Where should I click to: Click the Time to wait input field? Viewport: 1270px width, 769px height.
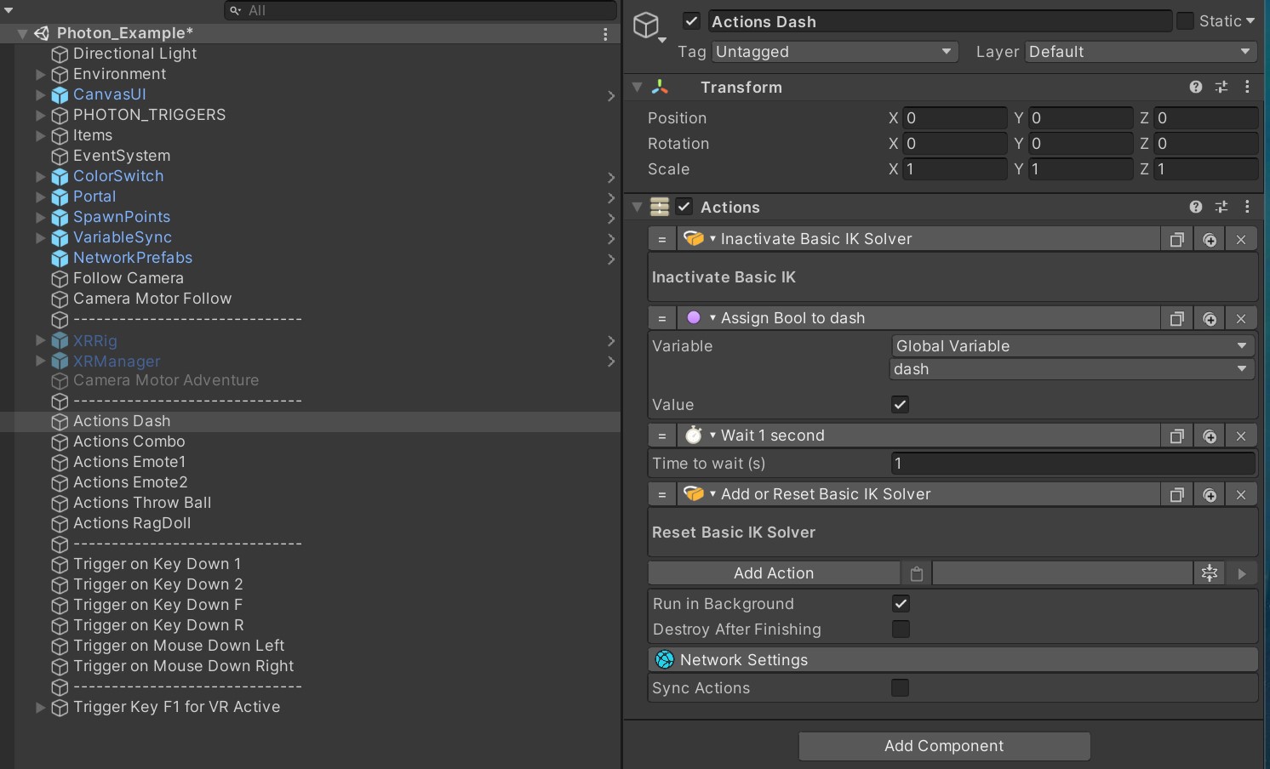tap(1071, 464)
